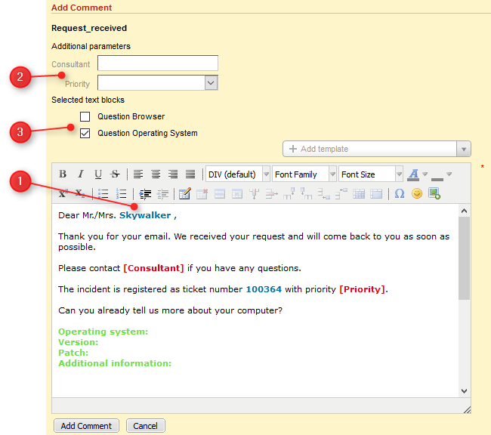This screenshot has height=435, width=491.
Task: Open the DIV (default) format dropdown
Action: pos(238,174)
